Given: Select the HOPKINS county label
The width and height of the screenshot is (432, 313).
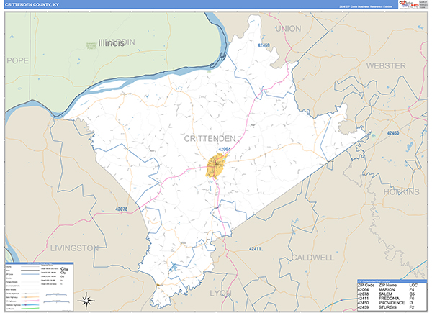Looking at the screenshot, I should point(402,192).
